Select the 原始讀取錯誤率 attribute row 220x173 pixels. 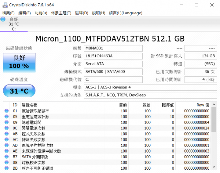(107, 111)
